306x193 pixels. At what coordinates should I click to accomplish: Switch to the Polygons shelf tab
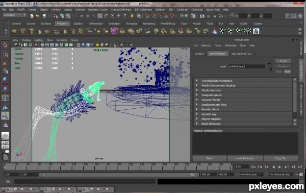click(62, 23)
